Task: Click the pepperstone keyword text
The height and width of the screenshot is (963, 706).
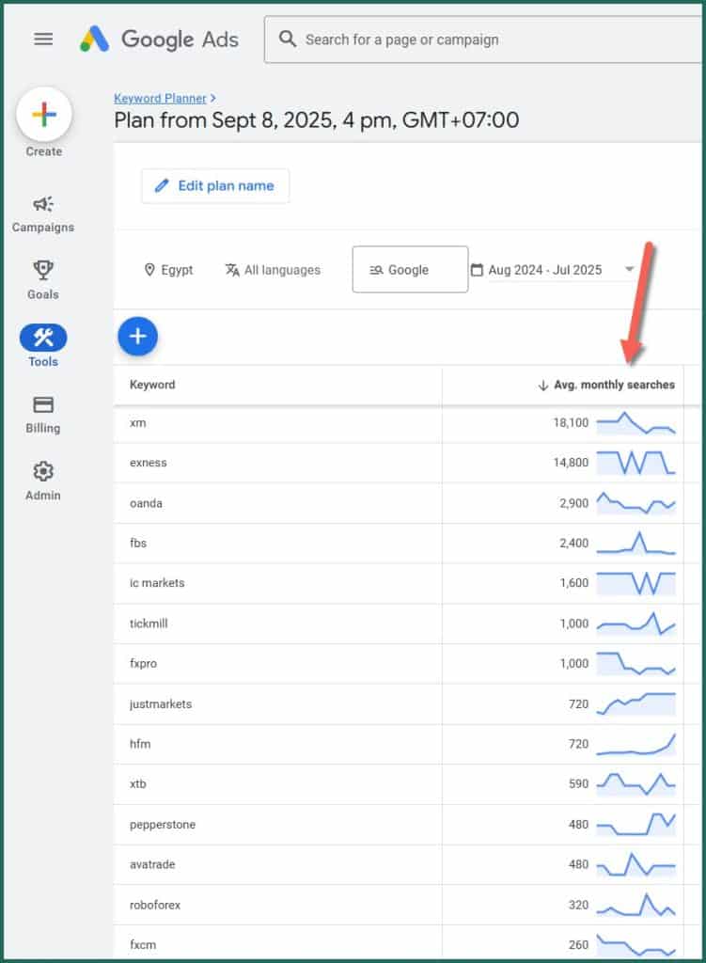Action: point(163,824)
